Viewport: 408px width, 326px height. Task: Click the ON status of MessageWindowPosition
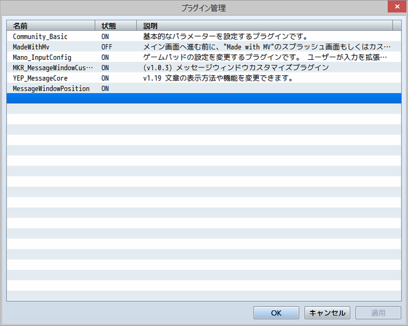(x=105, y=89)
